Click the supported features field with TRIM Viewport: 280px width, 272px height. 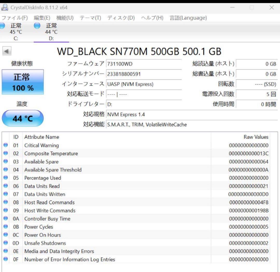(x=192, y=125)
